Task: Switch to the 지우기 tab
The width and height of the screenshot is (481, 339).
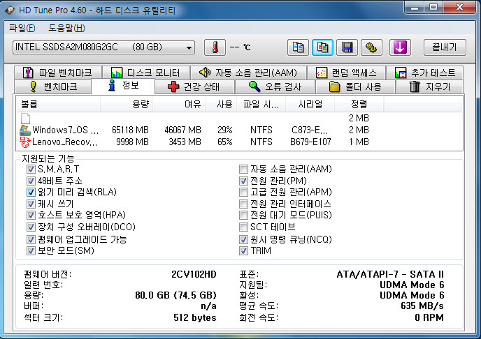Action: (429, 86)
